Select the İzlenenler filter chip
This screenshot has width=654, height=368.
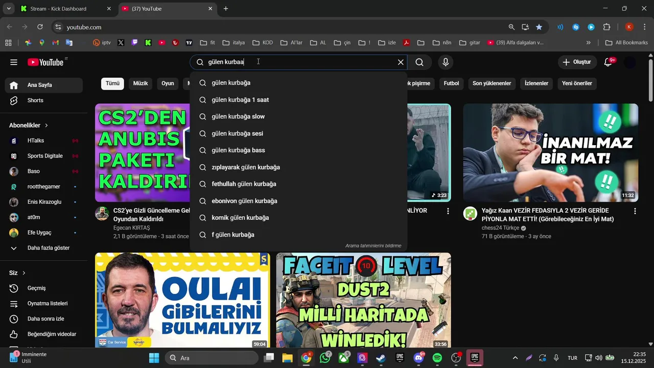pyautogui.click(x=536, y=83)
